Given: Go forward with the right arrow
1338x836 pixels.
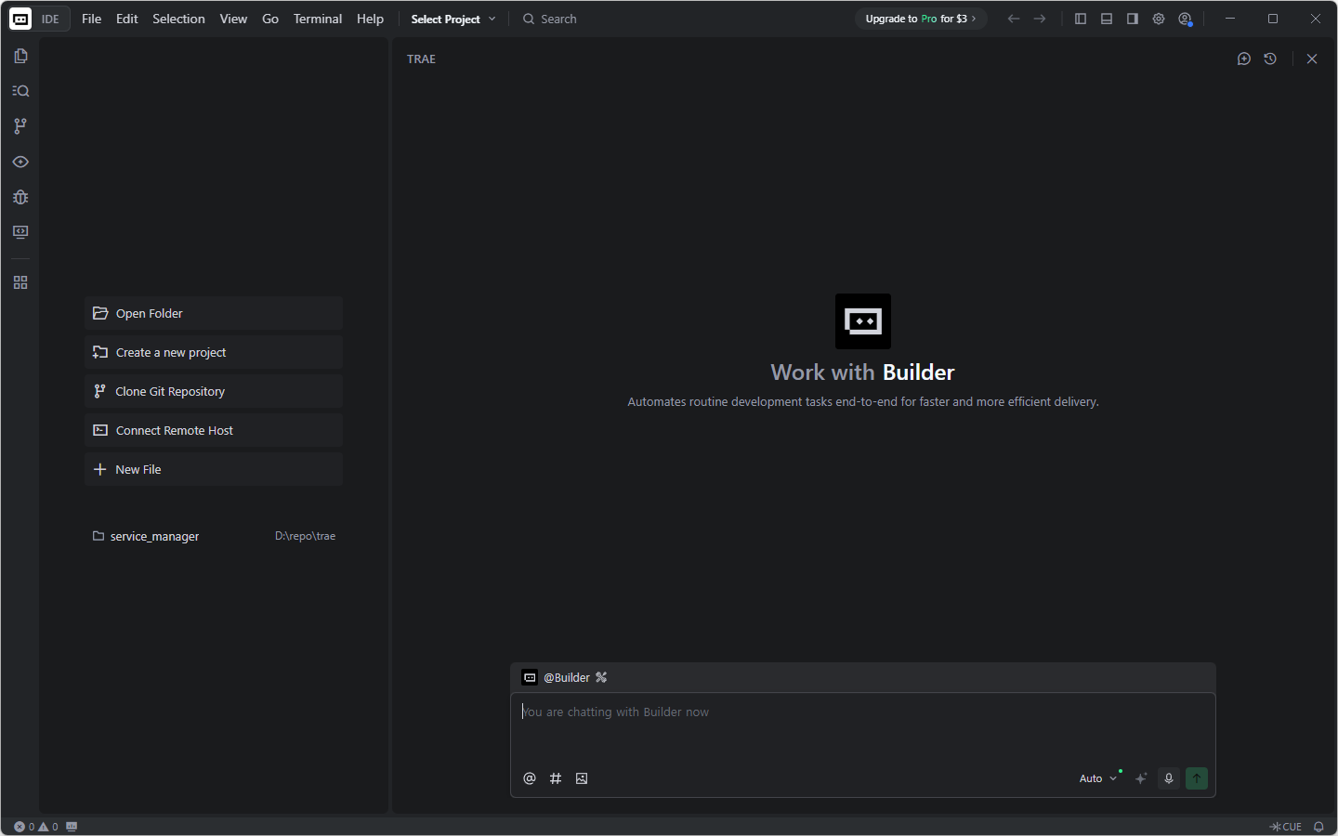Looking at the screenshot, I should (1040, 19).
